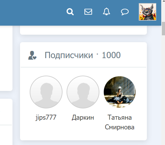
Task: Open the chat speech bubble icon
Action: pos(125,12)
